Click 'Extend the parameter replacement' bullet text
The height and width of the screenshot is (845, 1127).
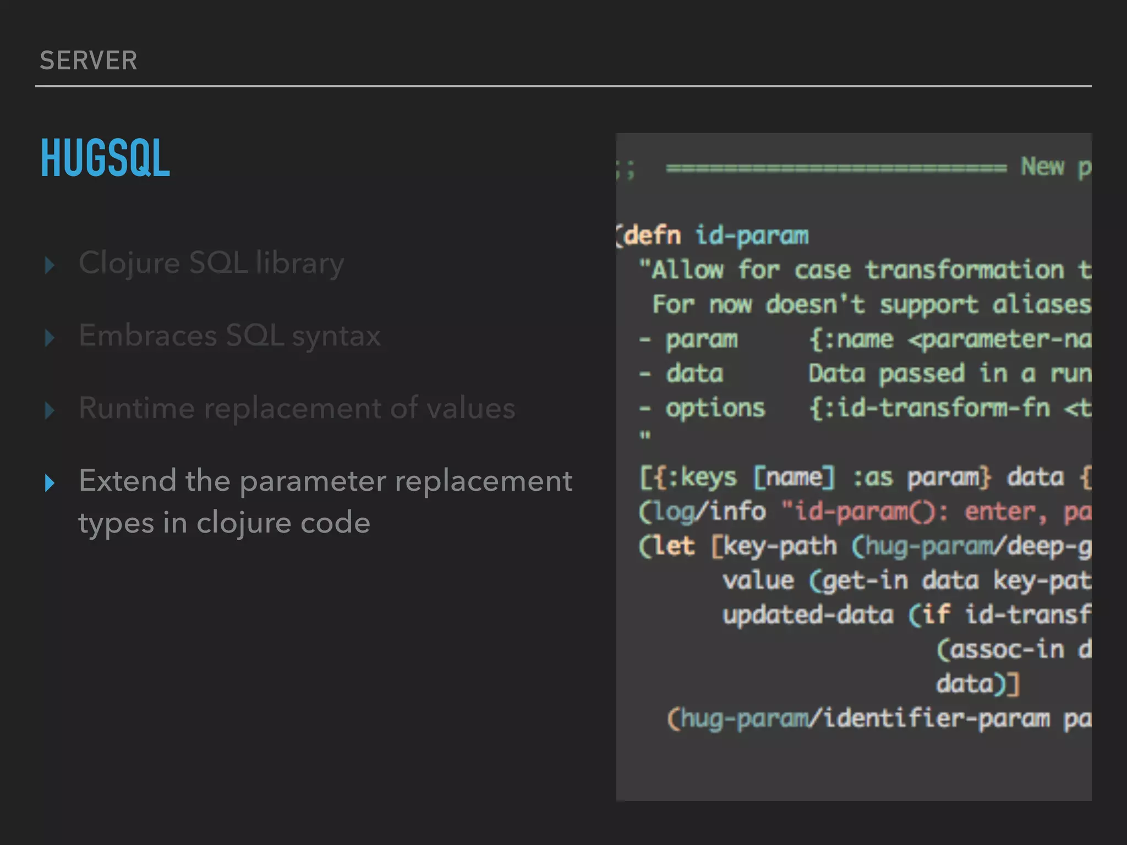[325, 481]
